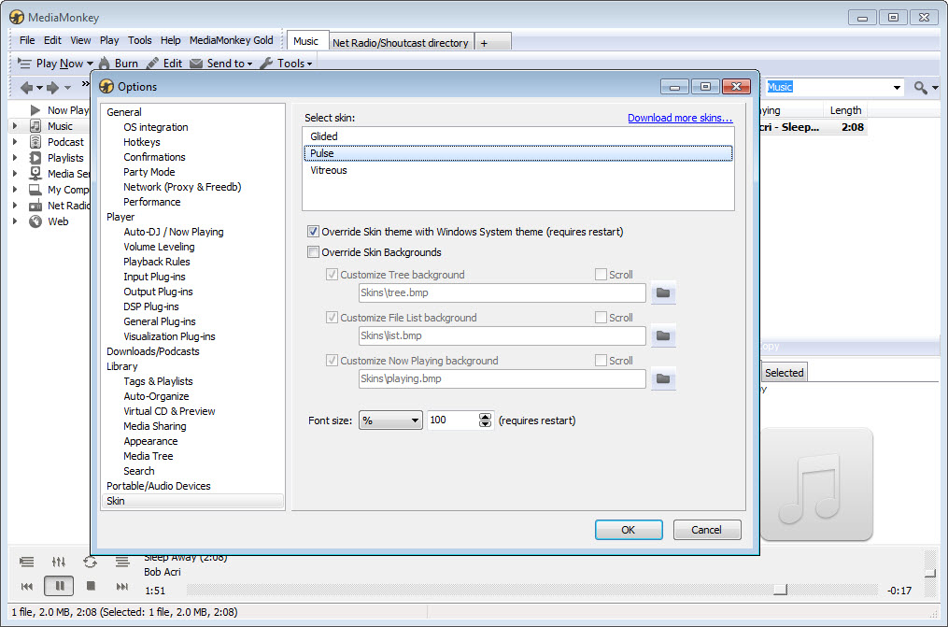948x627 pixels.
Task: Select the Music node icon in tree
Action: click(x=35, y=126)
